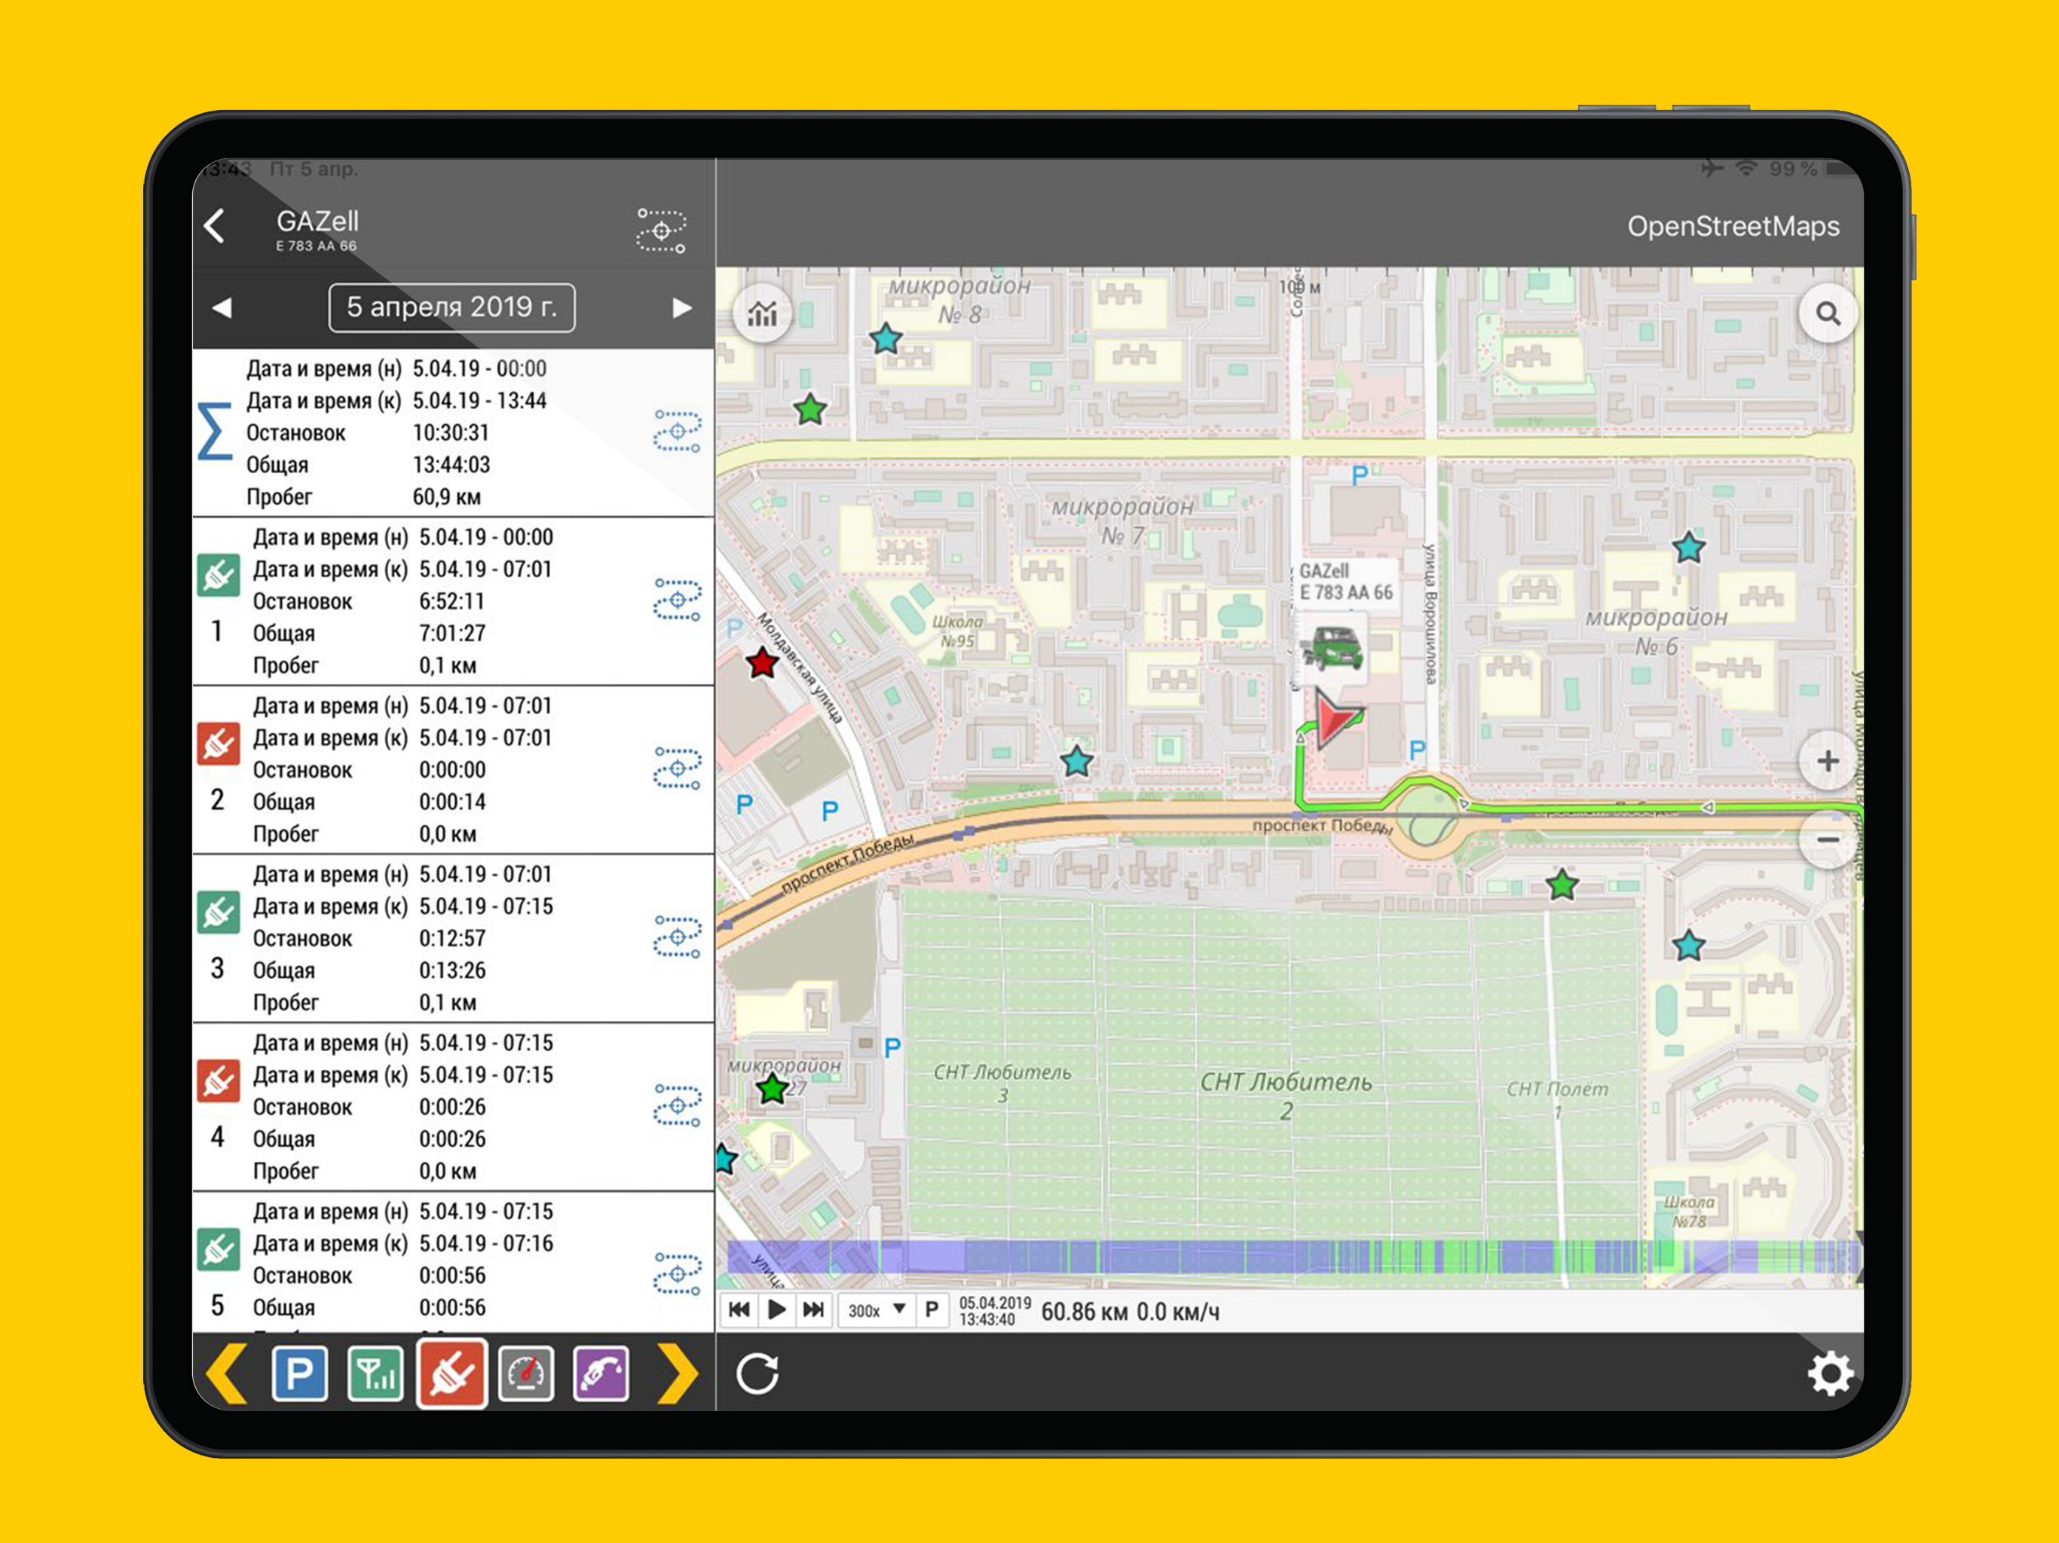Show track for the summary row ending 13:44
2059x1543 pixels.
coord(678,431)
